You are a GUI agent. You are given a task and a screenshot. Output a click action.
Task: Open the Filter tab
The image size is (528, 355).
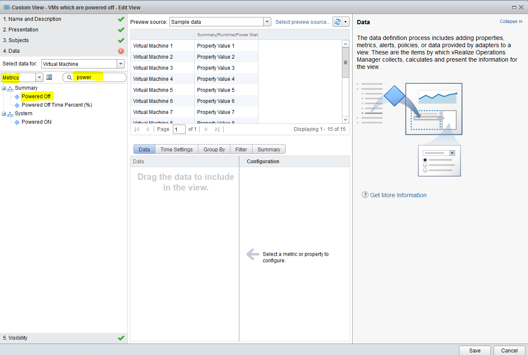241,149
